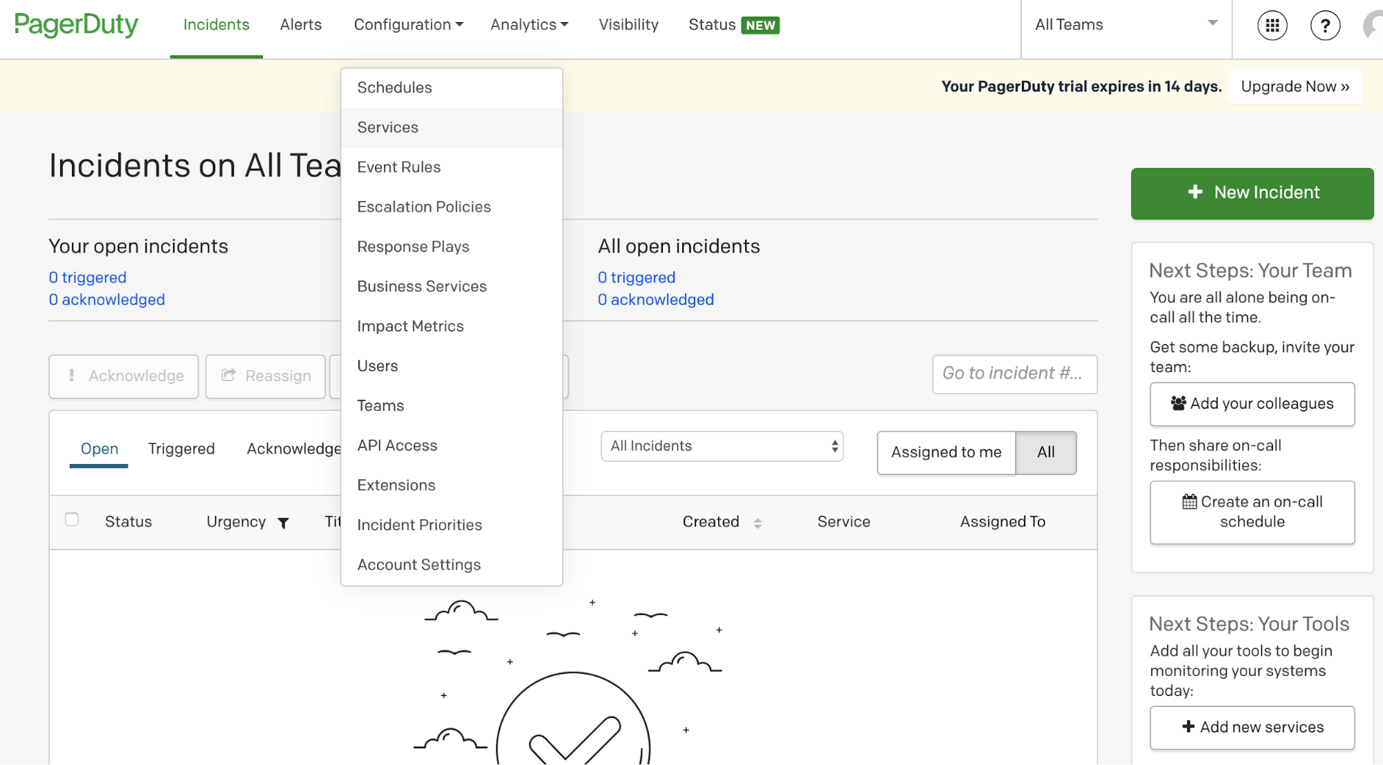The image size is (1383, 765).
Task: Select Services from the Configuration menu
Action: coord(387,127)
